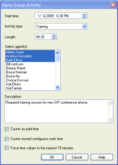
Task: Click the Start time date field
Action: tap(61, 16)
